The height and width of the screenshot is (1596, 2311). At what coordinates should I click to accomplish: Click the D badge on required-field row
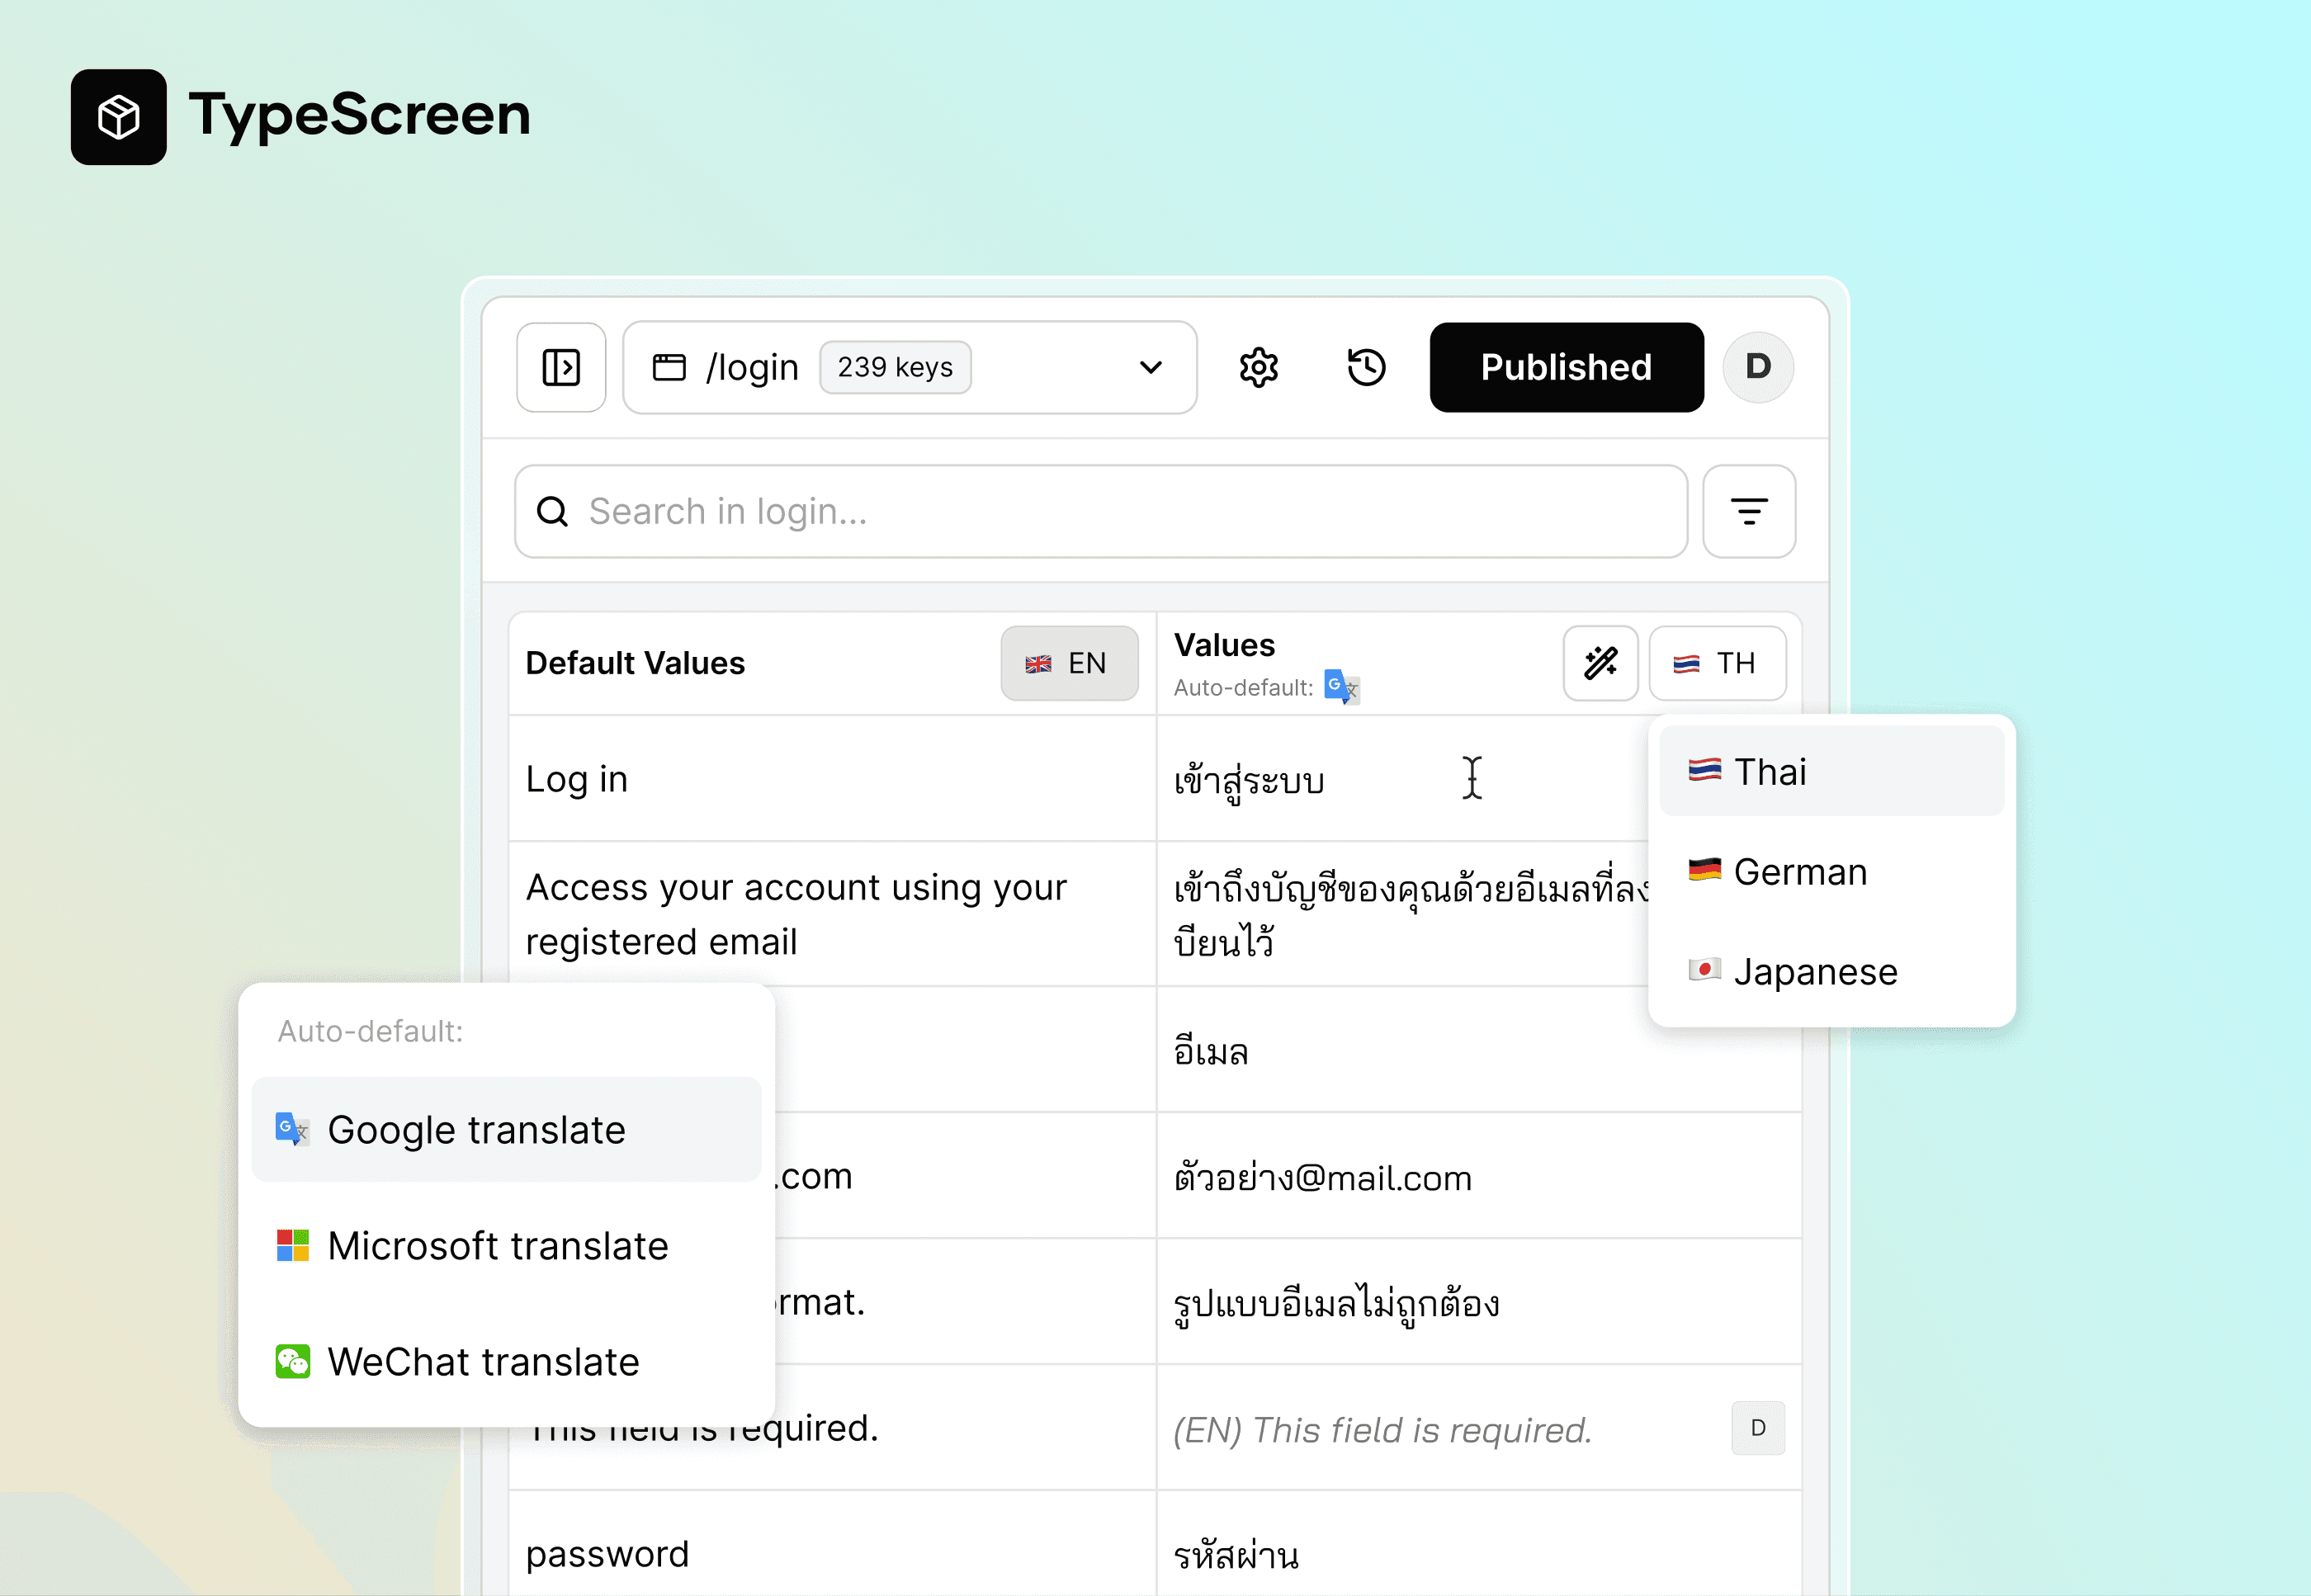point(1757,1428)
